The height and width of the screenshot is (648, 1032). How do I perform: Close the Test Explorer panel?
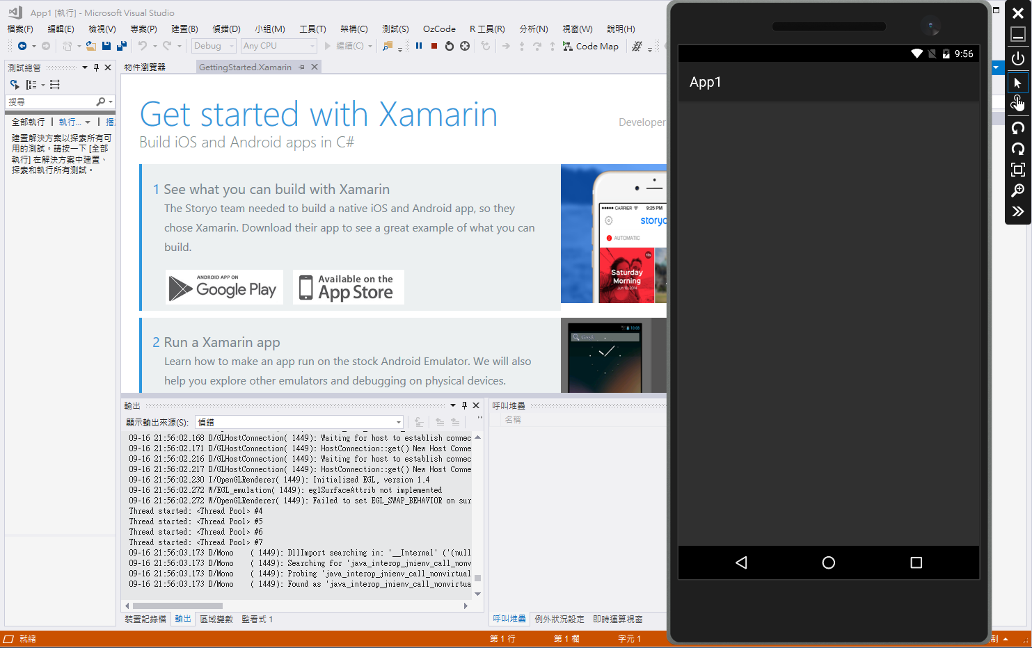point(108,67)
